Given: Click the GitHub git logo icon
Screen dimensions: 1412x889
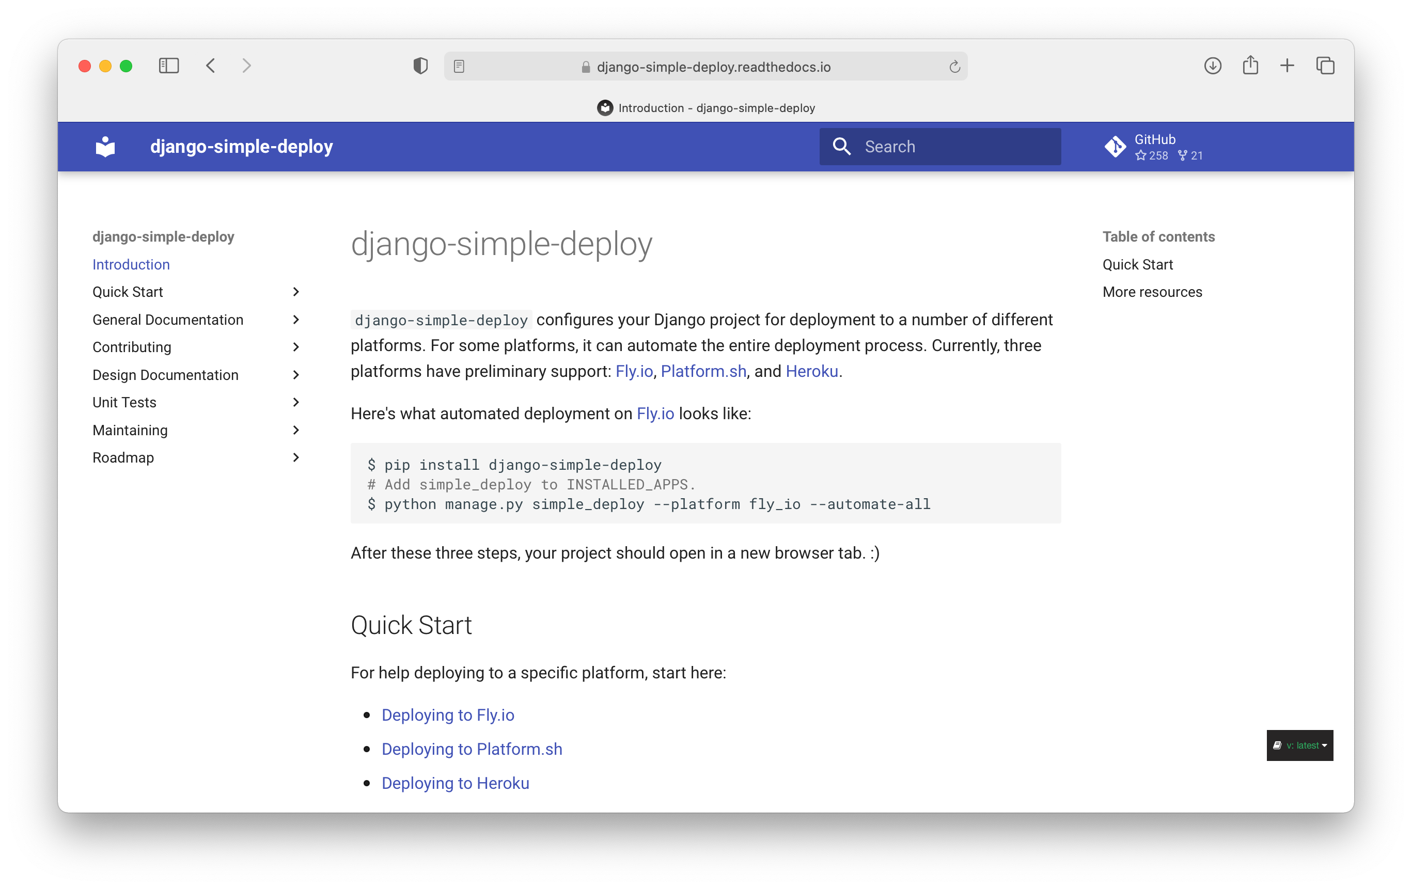Looking at the screenshot, I should tap(1115, 147).
